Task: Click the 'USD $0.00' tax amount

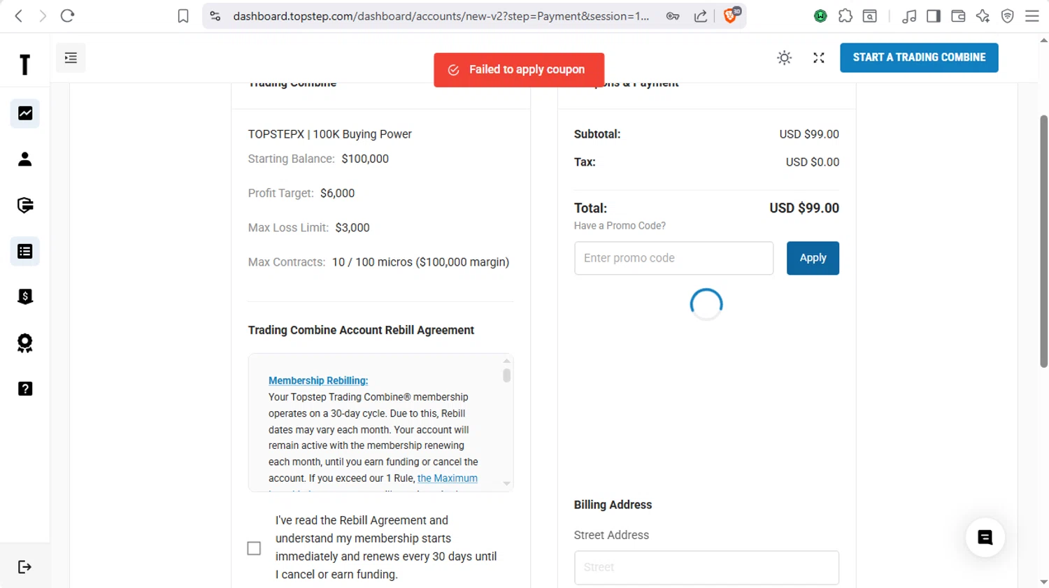Action: pos(812,162)
